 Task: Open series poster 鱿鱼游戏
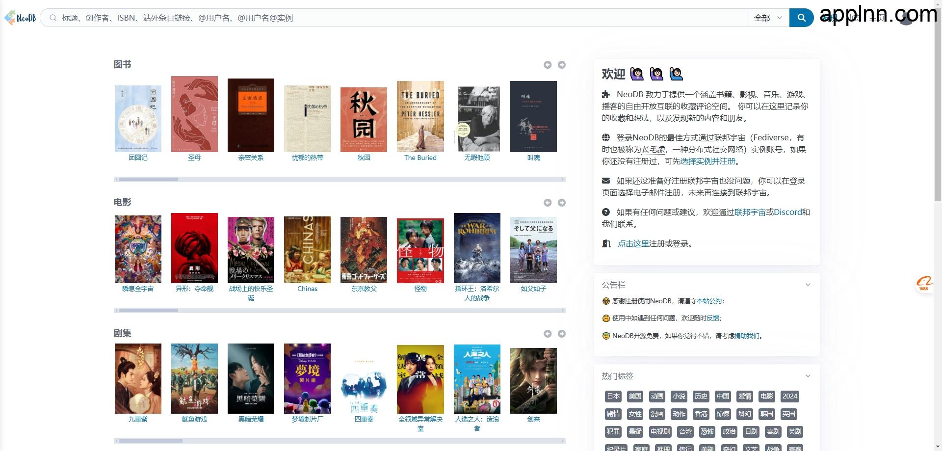194,378
